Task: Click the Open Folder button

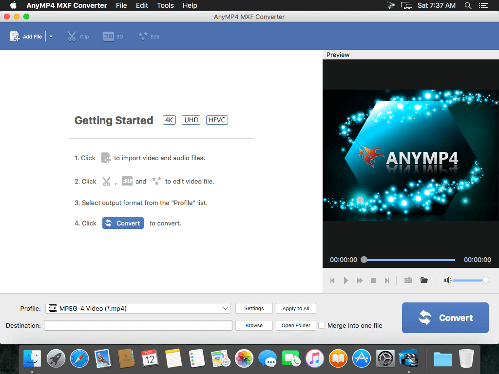Action: [x=296, y=325]
